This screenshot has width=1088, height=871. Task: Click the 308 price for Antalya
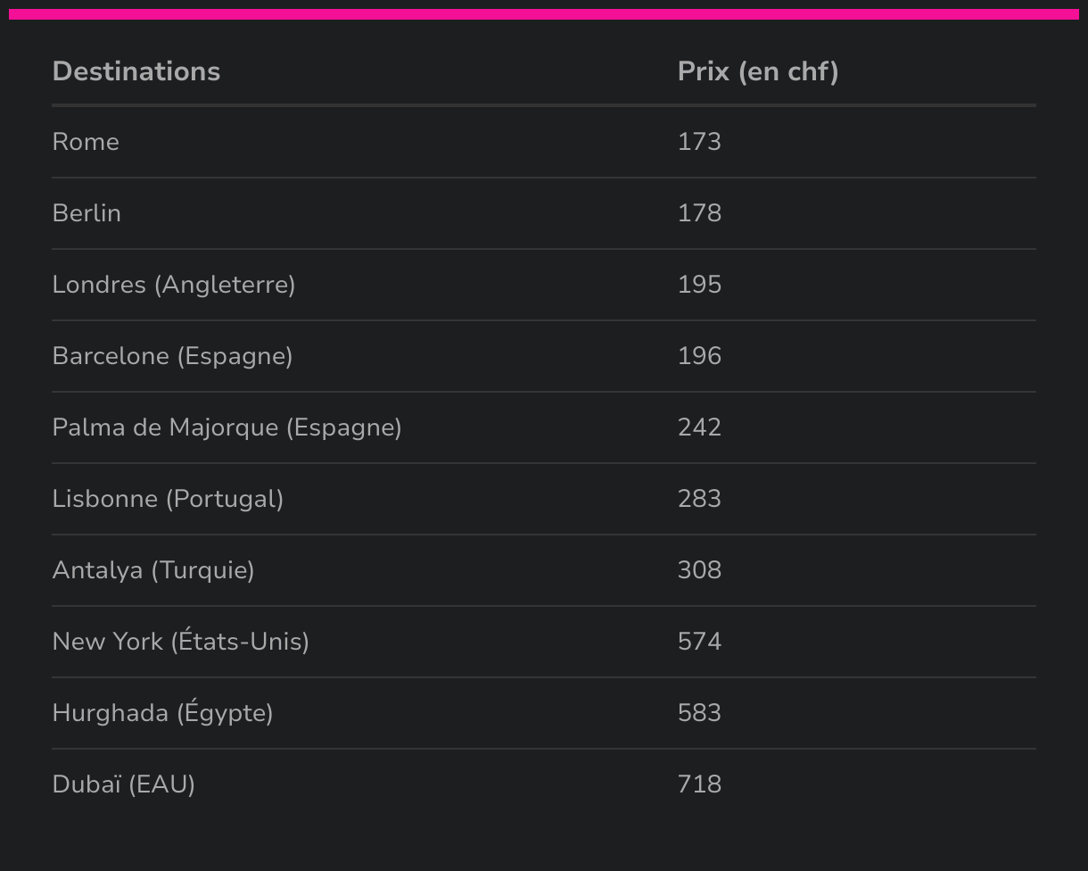click(x=699, y=570)
